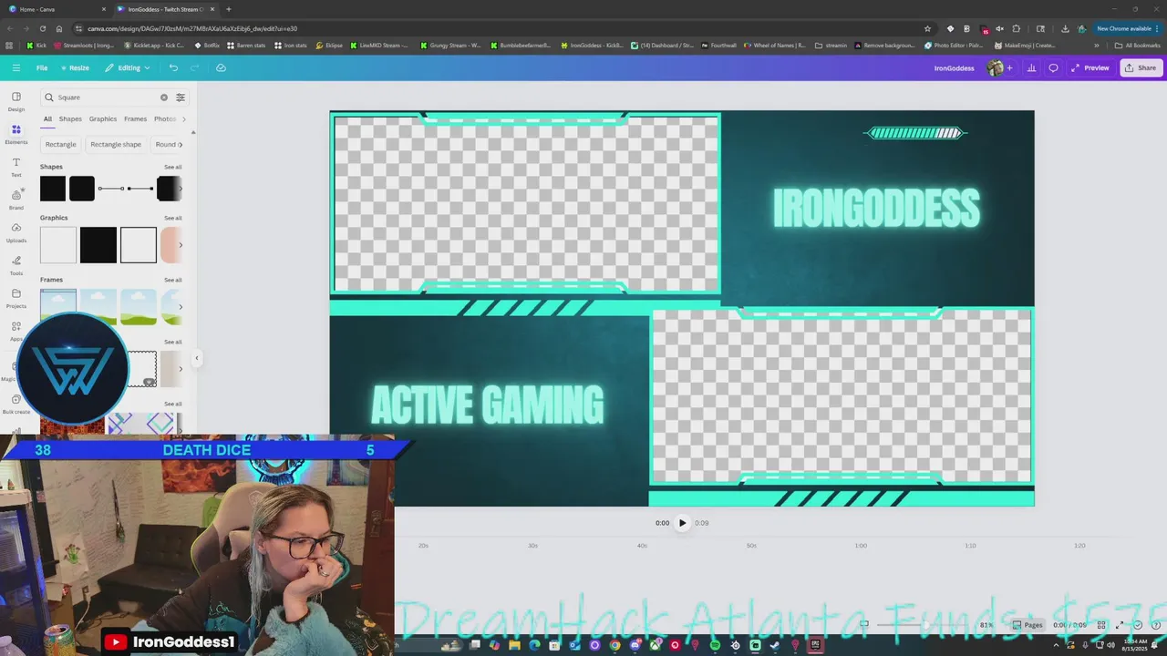The image size is (1167, 656).
Task: Click the Share button
Action: [x=1140, y=67]
